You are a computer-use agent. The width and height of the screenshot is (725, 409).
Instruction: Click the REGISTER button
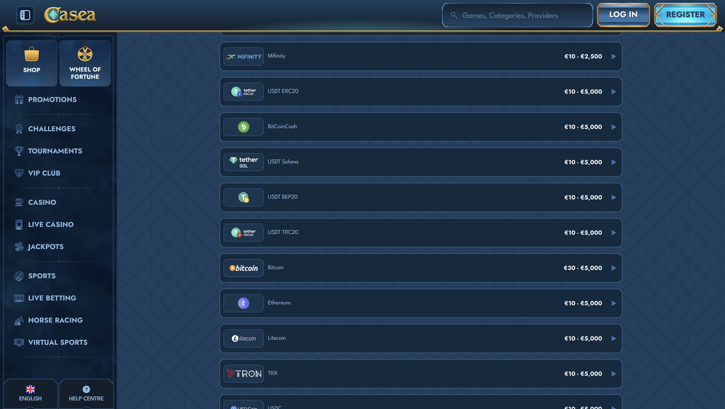tap(686, 15)
